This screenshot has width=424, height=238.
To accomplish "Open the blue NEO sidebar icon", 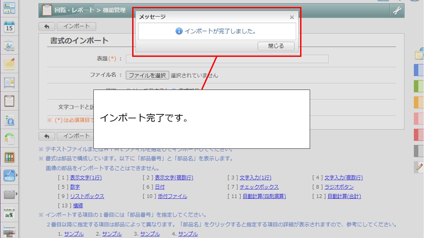I will (x=9, y=176).
